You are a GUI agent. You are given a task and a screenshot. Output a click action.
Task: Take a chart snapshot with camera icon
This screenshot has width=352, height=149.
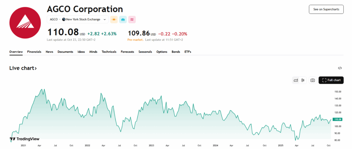pos(312,80)
